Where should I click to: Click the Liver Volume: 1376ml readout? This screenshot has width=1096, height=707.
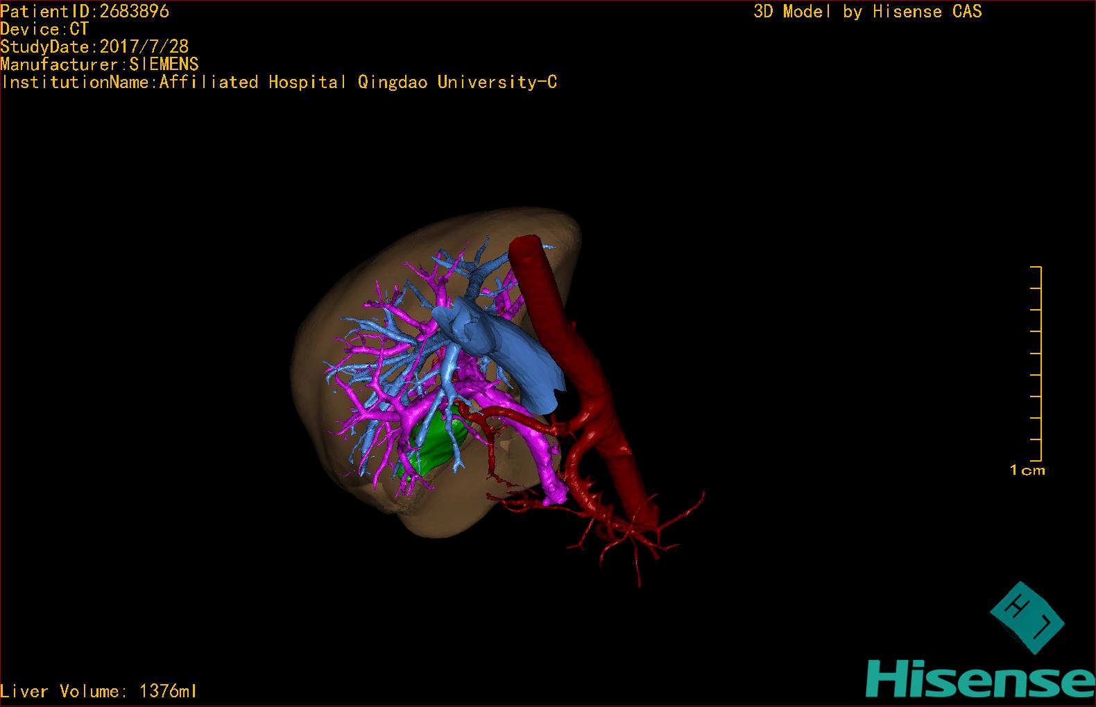pos(99,691)
